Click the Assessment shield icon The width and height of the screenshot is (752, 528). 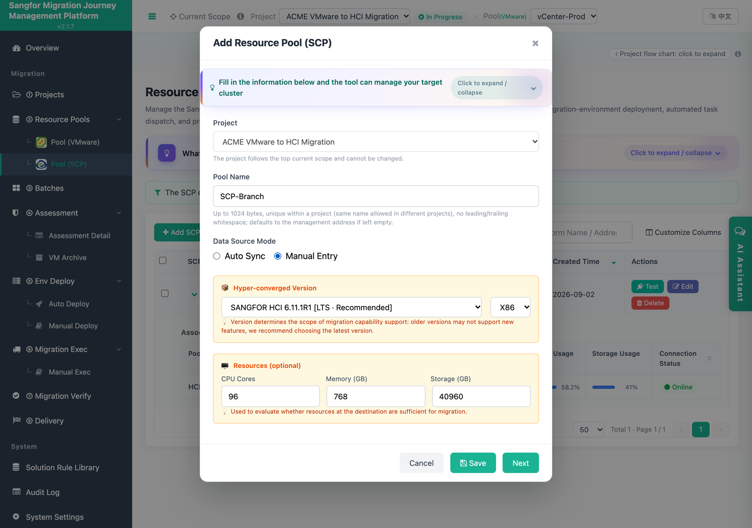(16, 213)
